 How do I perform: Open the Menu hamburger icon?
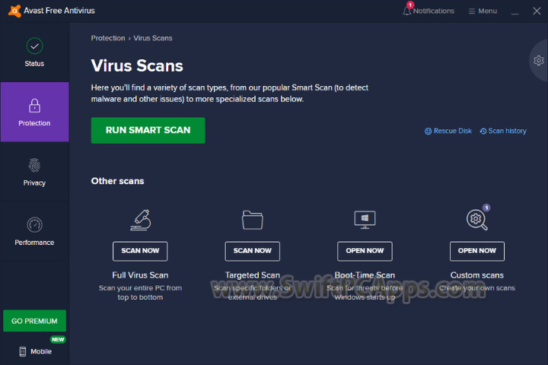(471, 11)
